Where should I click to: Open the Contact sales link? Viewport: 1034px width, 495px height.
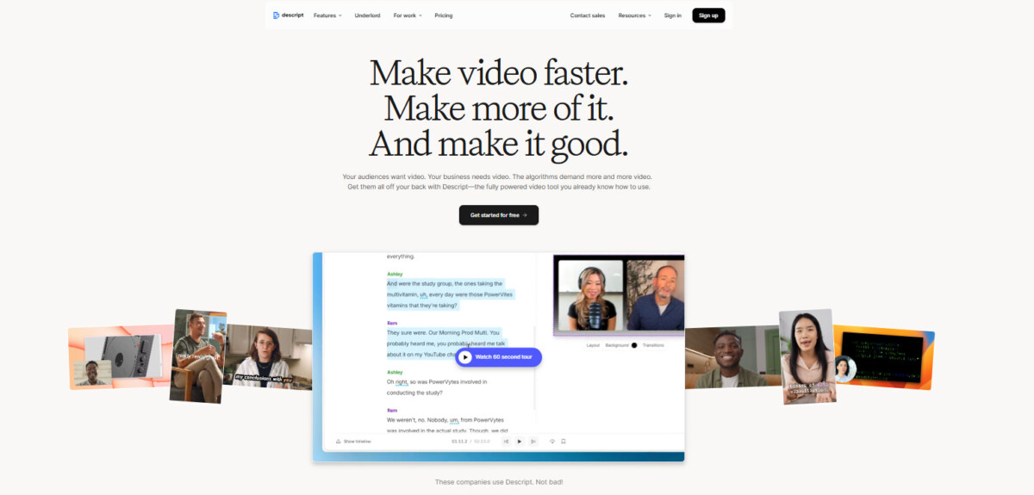(x=587, y=15)
